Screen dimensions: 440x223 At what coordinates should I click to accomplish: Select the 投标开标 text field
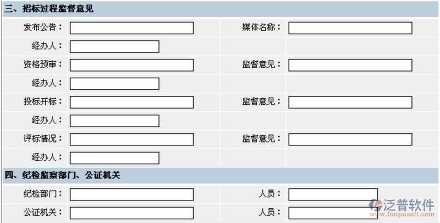[x=131, y=102]
